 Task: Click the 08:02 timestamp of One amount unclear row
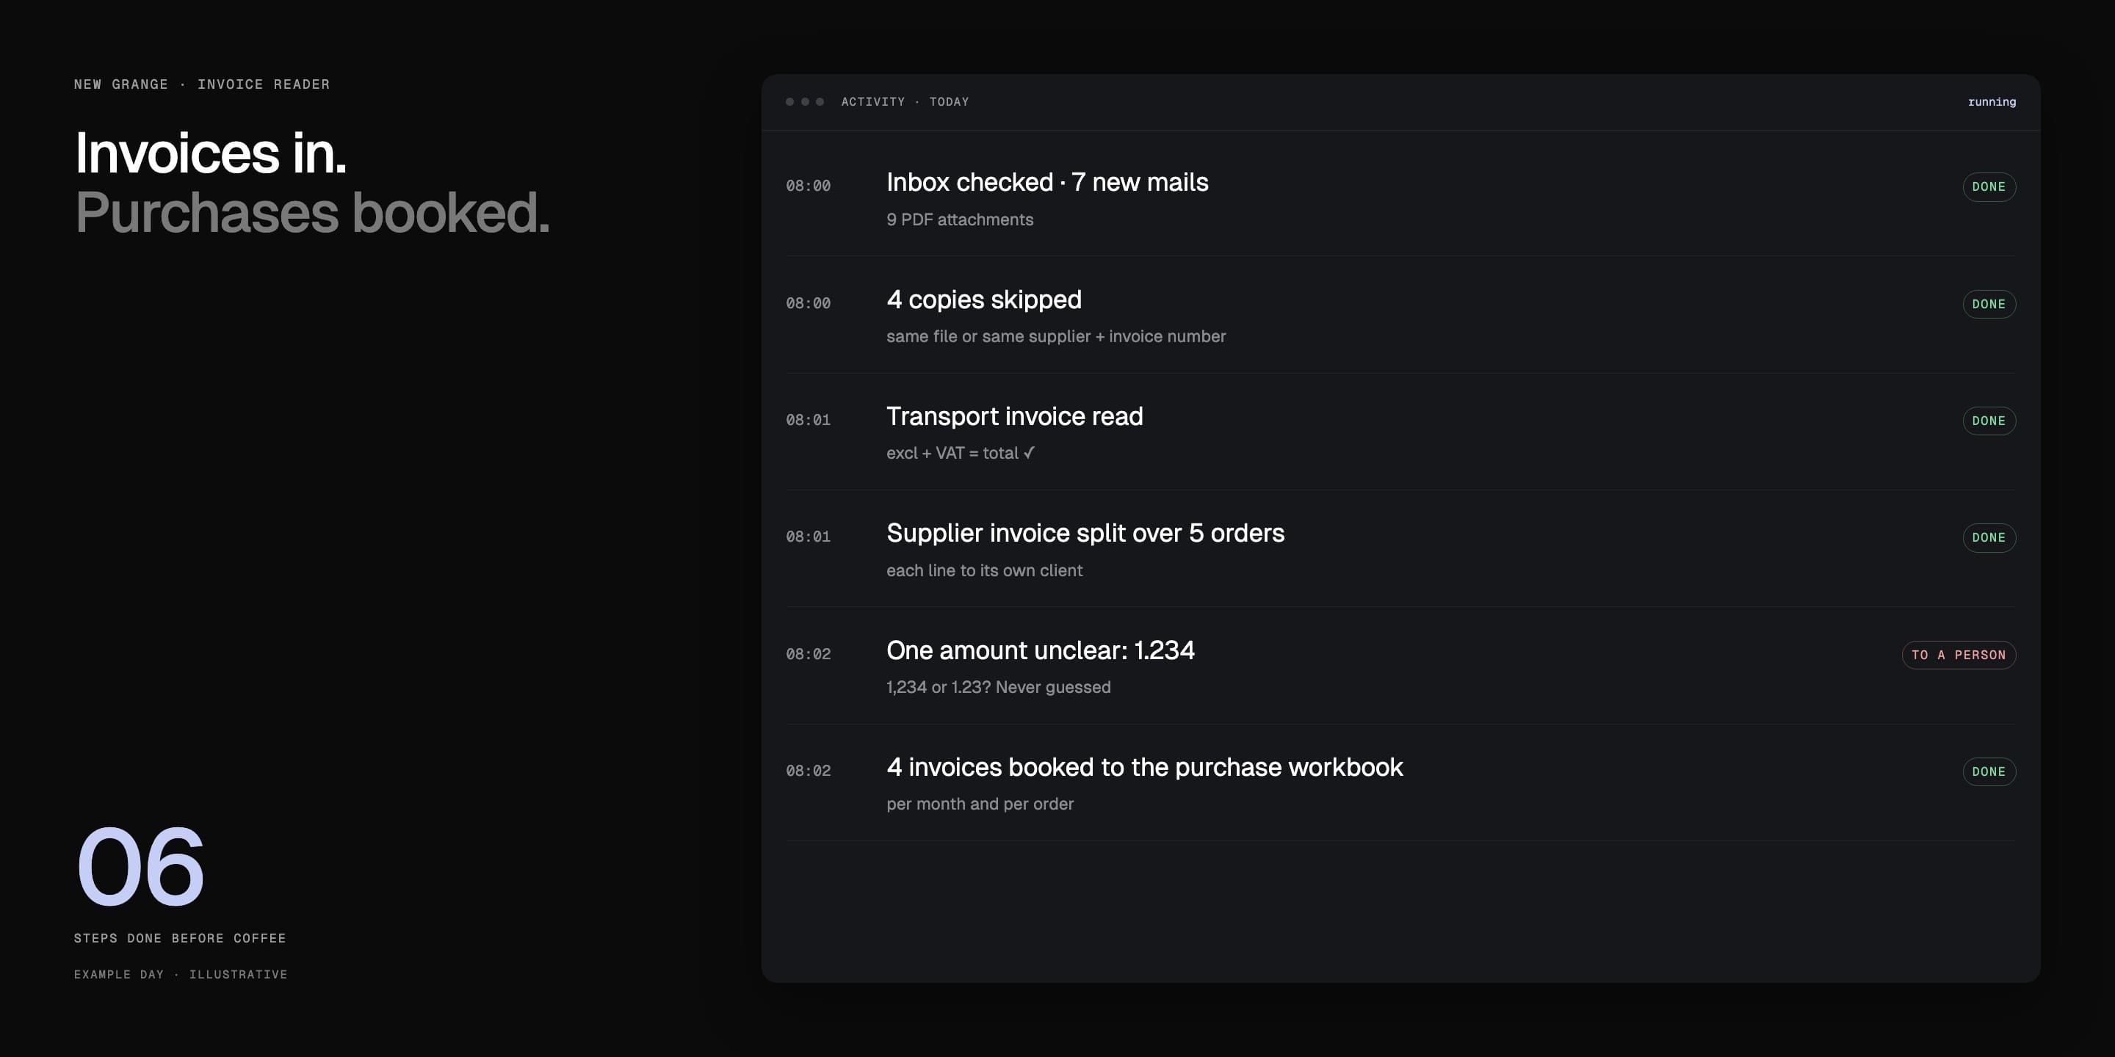(x=808, y=654)
